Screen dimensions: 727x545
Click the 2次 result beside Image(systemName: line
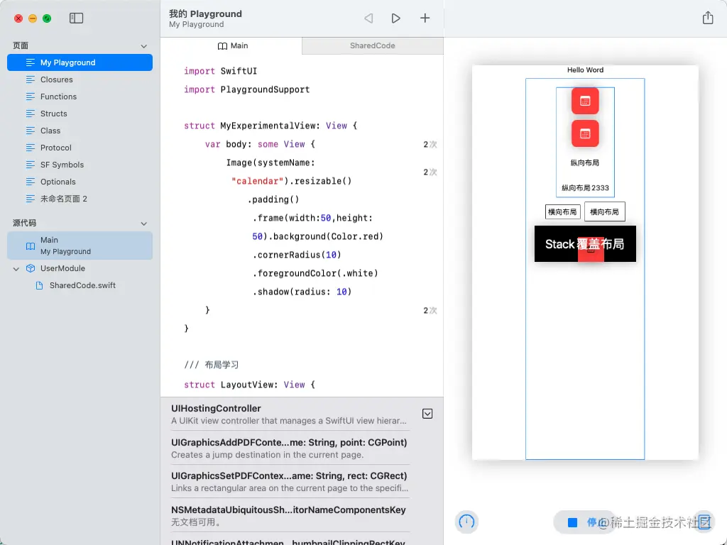pos(430,172)
